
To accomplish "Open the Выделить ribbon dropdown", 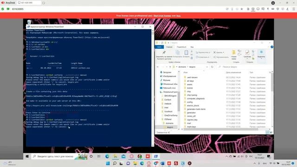I will (261, 54).
